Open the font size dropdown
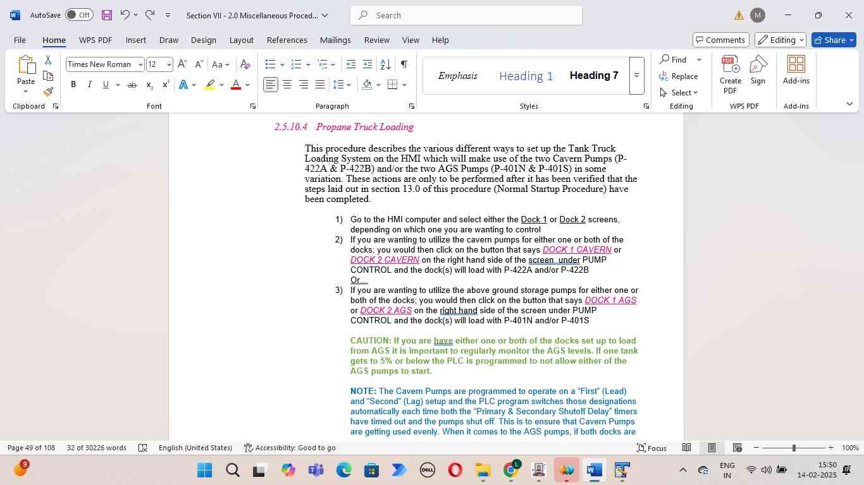This screenshot has width=864, height=485. point(169,64)
